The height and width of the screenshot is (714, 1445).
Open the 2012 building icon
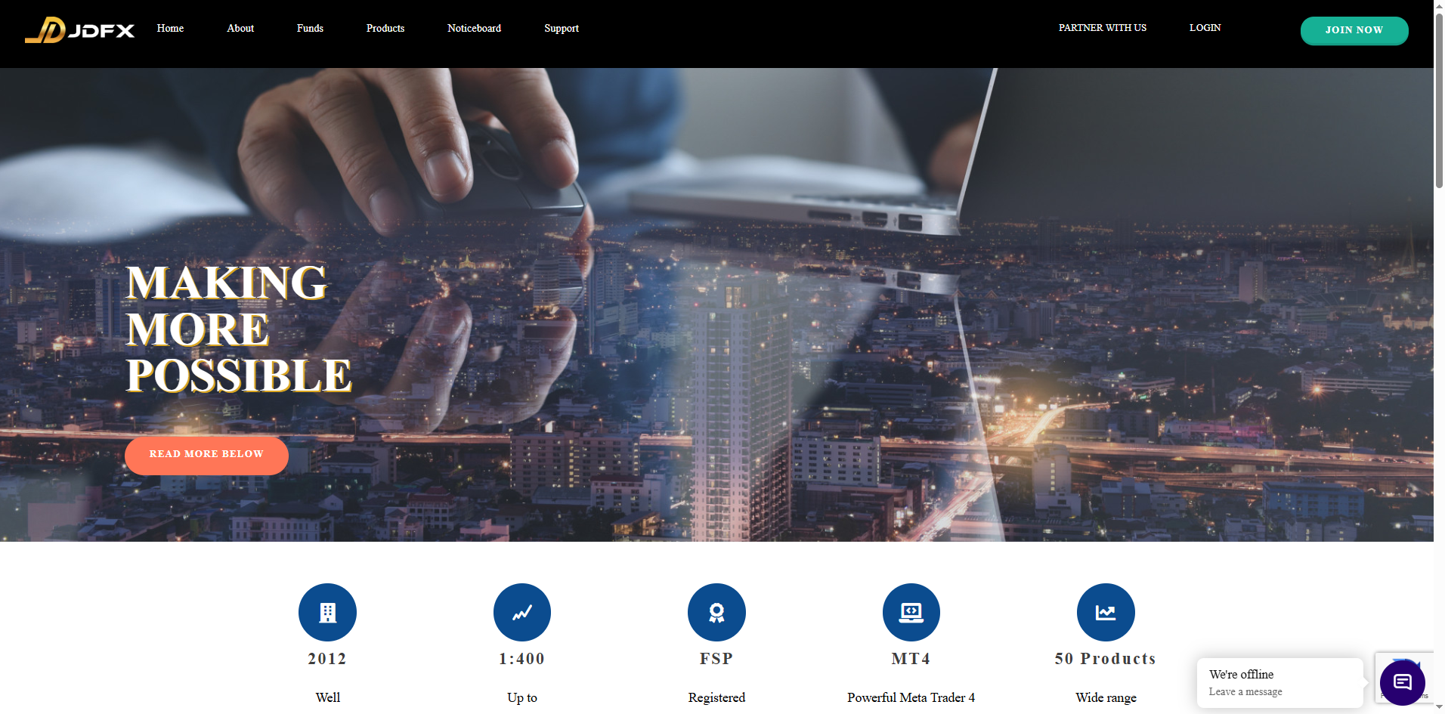click(x=327, y=612)
